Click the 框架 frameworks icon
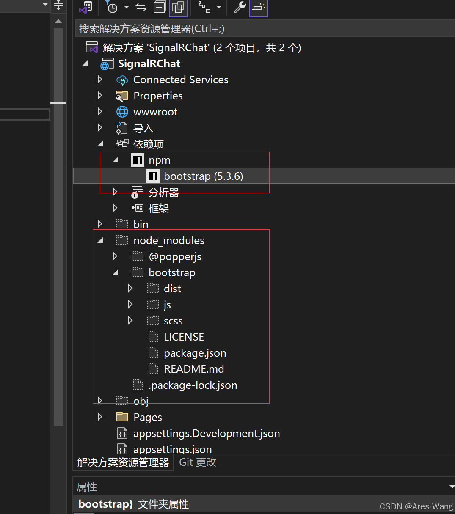Viewport: 455px width, 514px height. (x=137, y=208)
